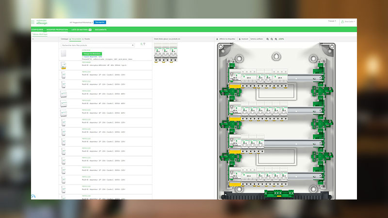
Task: Open the help icon at bottom left
Action: click(x=33, y=196)
